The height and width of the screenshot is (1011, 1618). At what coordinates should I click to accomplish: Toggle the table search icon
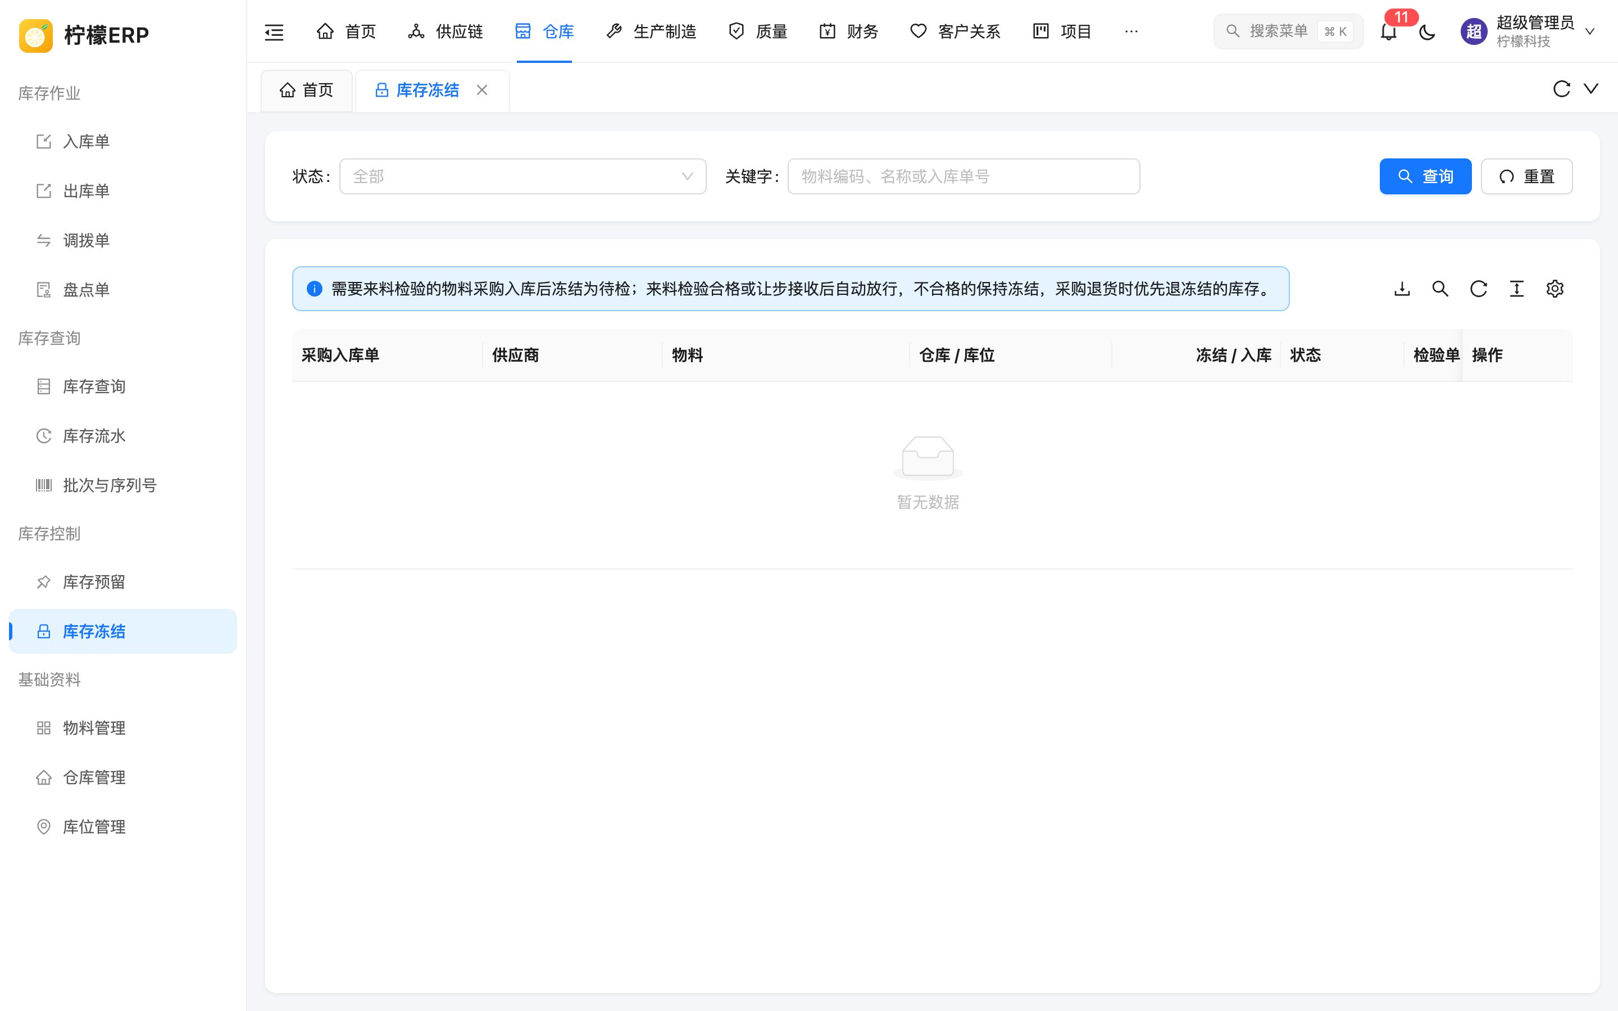tap(1440, 289)
